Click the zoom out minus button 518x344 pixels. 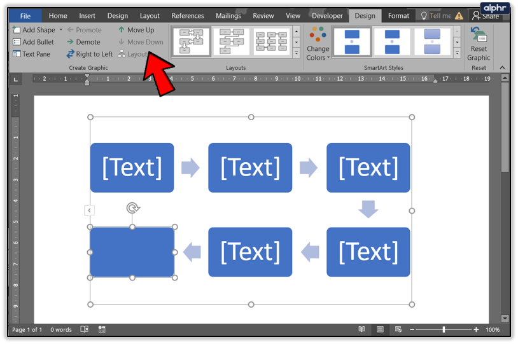[x=412, y=329]
